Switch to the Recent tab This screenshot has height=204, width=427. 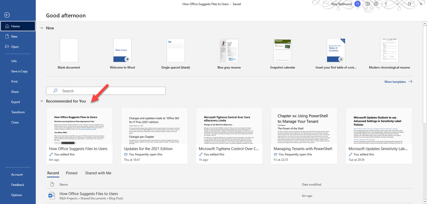point(53,173)
